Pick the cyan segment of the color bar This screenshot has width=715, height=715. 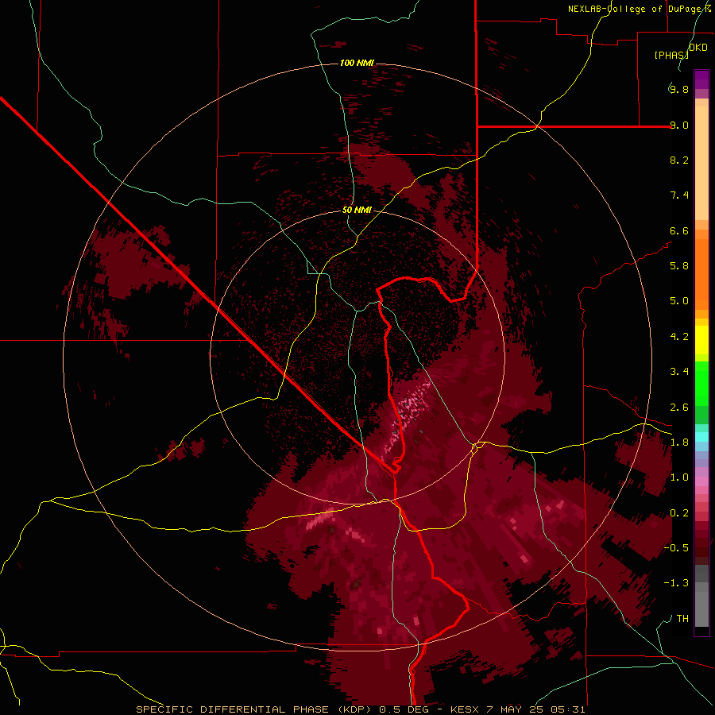(x=701, y=436)
